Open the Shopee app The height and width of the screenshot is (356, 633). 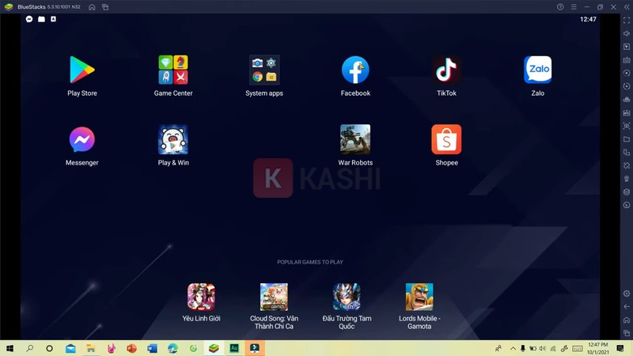446,140
